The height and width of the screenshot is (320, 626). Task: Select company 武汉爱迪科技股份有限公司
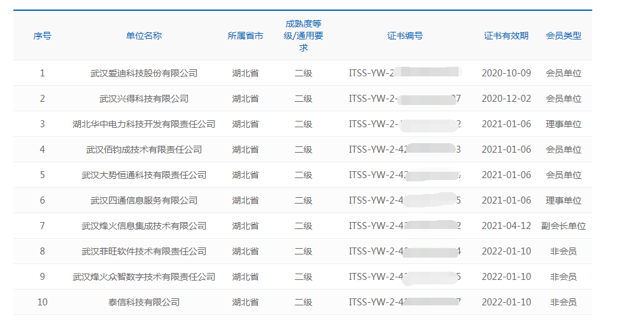(x=144, y=73)
